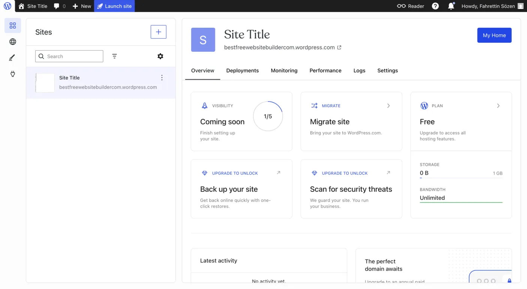Check notifications using the bell icon
The height and width of the screenshot is (289, 527).
tap(451, 6)
